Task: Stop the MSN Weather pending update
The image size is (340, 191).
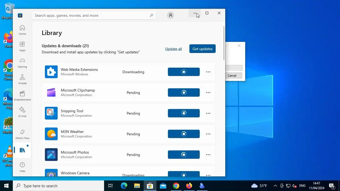Action: [184, 134]
